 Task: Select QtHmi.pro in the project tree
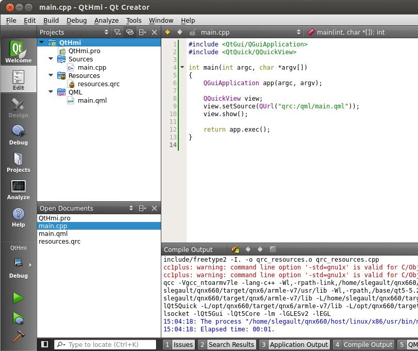tap(84, 51)
